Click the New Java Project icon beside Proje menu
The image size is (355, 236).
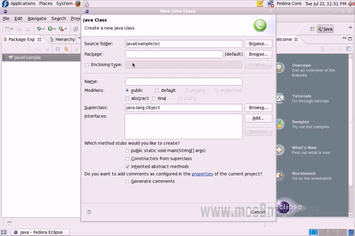pyautogui.click(x=75, y=29)
